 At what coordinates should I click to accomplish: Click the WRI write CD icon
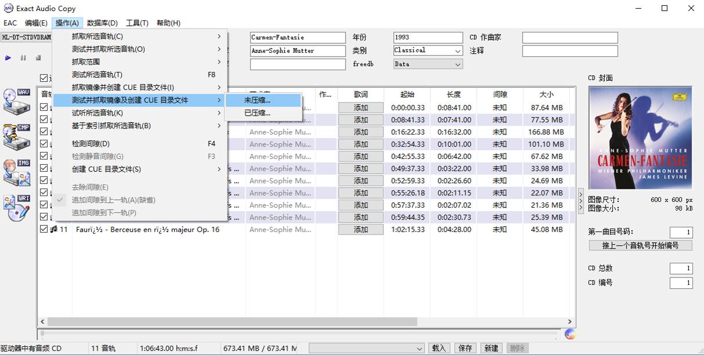pos(16,208)
